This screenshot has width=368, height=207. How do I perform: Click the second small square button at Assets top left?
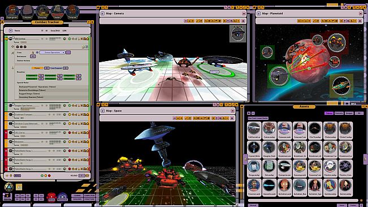(x=253, y=113)
